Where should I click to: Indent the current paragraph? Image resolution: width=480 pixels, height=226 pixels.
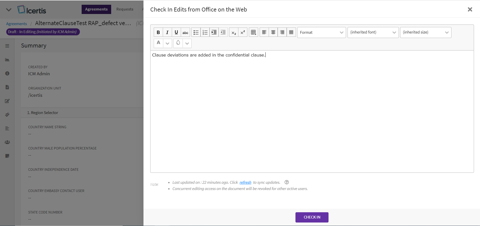pos(214,32)
